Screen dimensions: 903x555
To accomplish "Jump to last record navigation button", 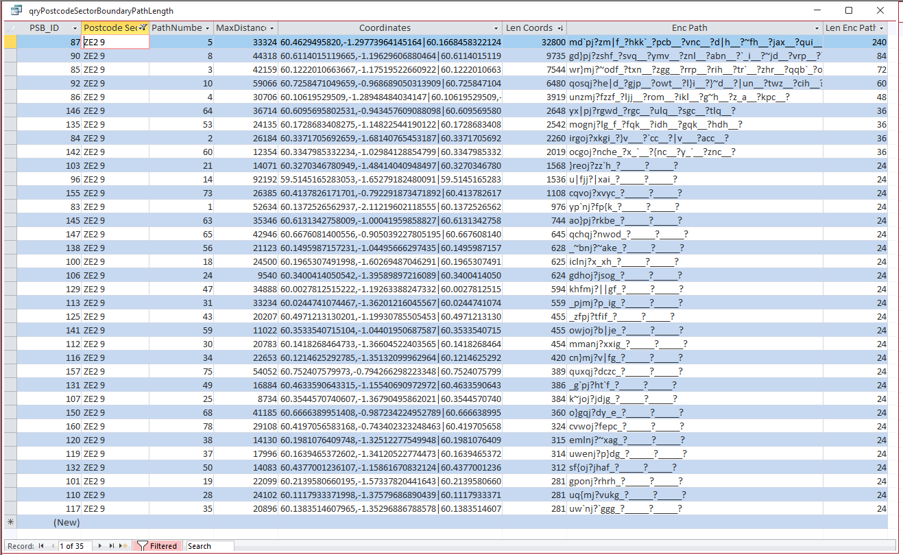I will point(112,546).
